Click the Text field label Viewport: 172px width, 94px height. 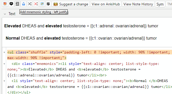pos(12,14)
